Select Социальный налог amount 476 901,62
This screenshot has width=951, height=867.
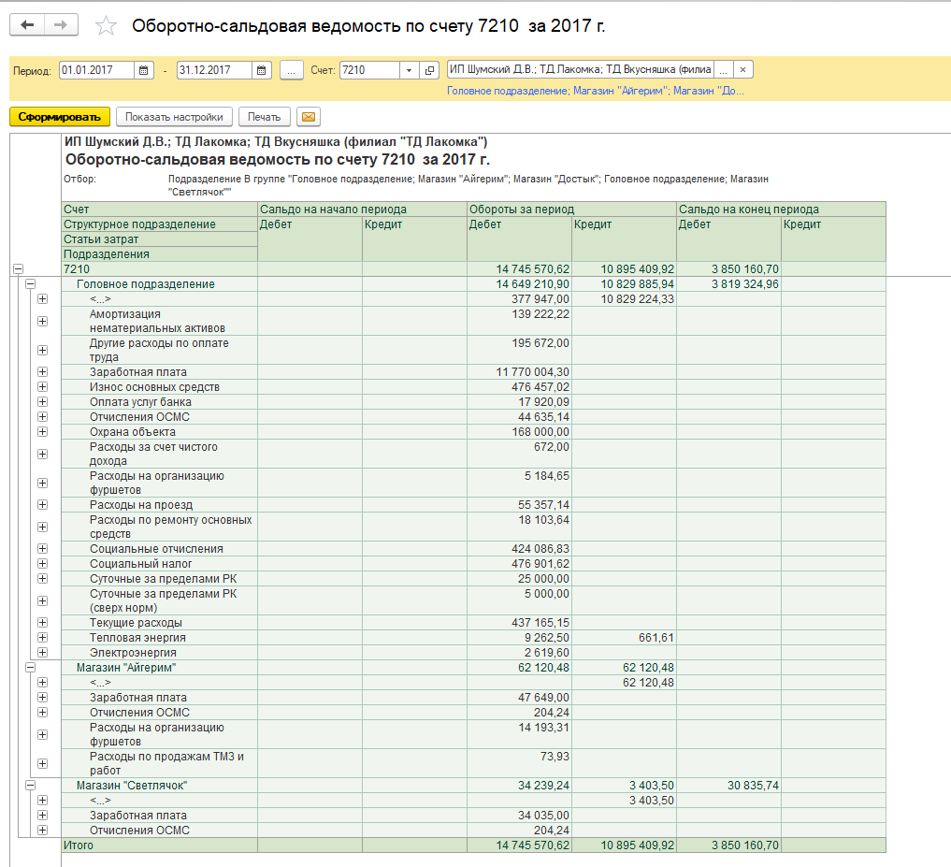point(519,564)
